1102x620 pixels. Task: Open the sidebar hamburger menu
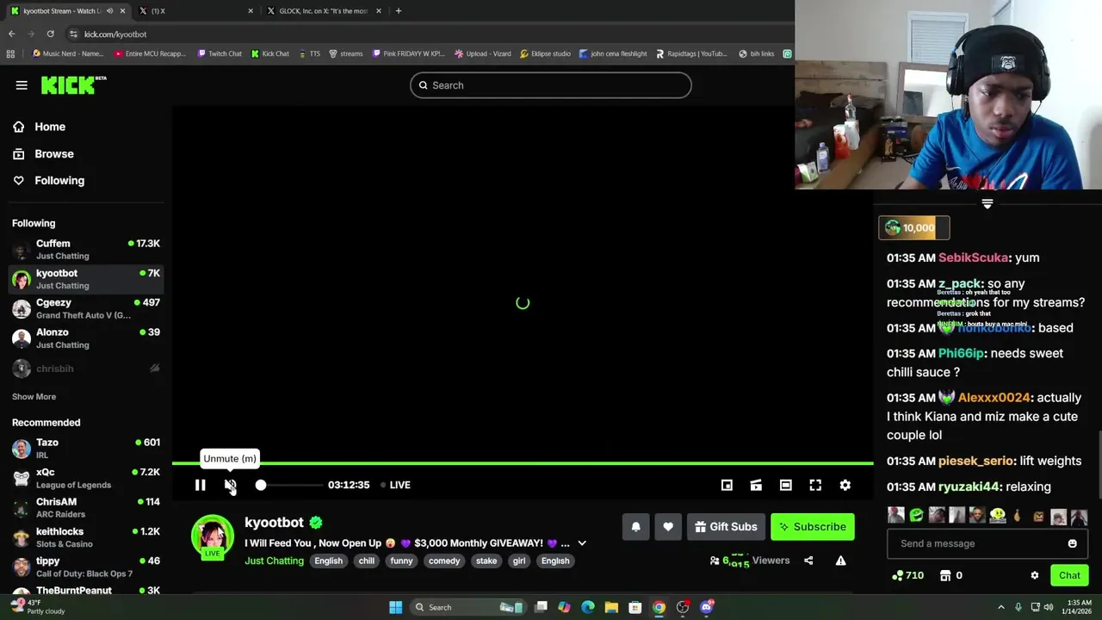point(22,85)
